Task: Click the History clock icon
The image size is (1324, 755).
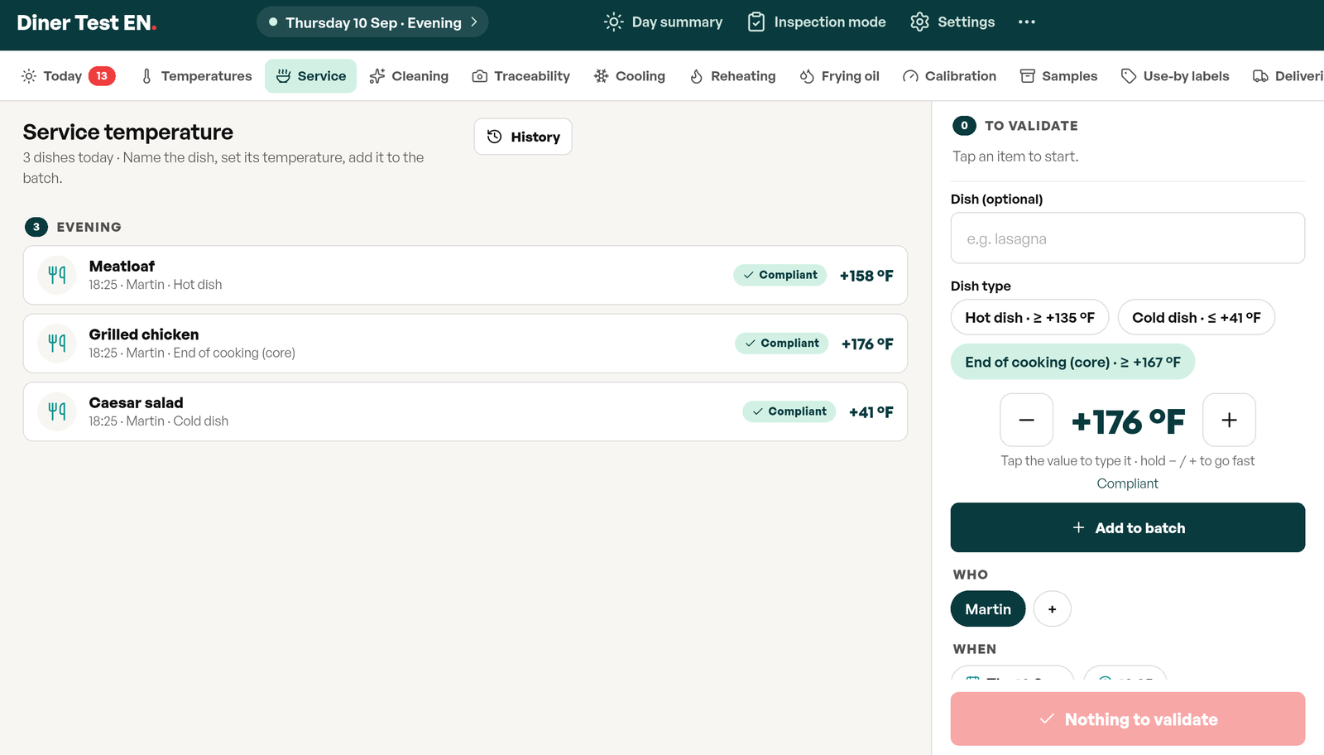Action: tap(494, 137)
